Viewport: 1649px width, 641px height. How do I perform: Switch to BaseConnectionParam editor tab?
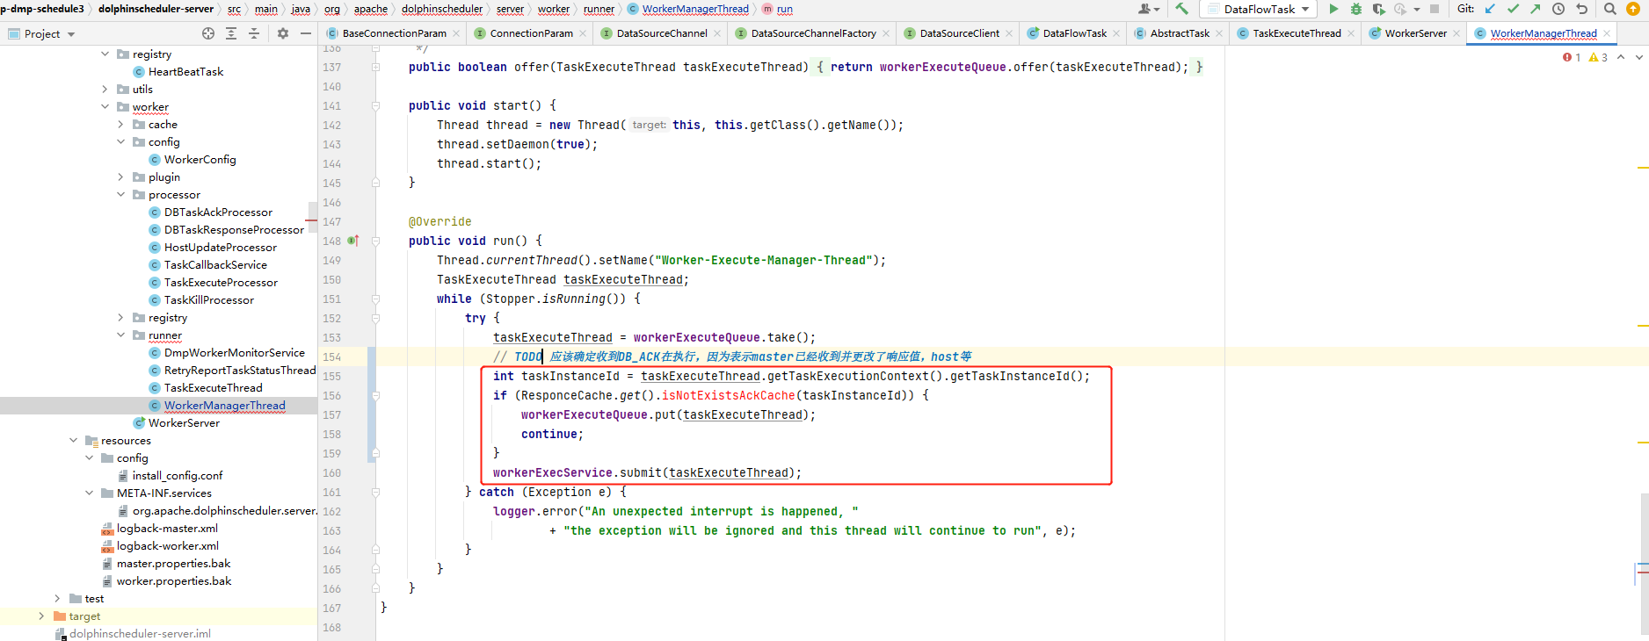393,33
